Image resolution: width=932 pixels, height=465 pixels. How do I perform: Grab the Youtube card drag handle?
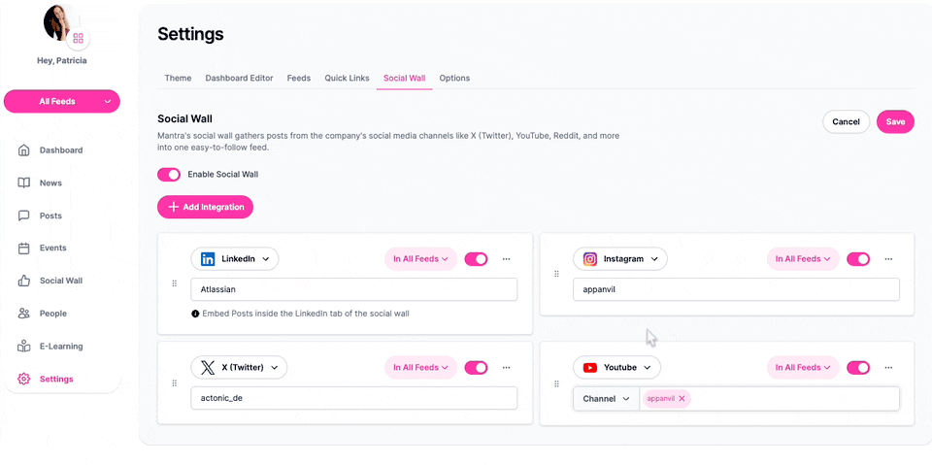coord(556,384)
